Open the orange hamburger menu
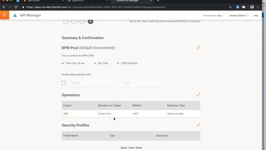Image resolution: width=266 pixels, height=150 pixels. coord(5,15)
